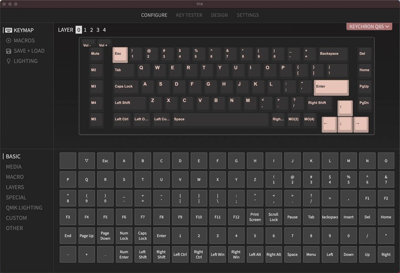400x273 pixels.
Task: Click the Vol + key on layout
Action: pos(104,43)
